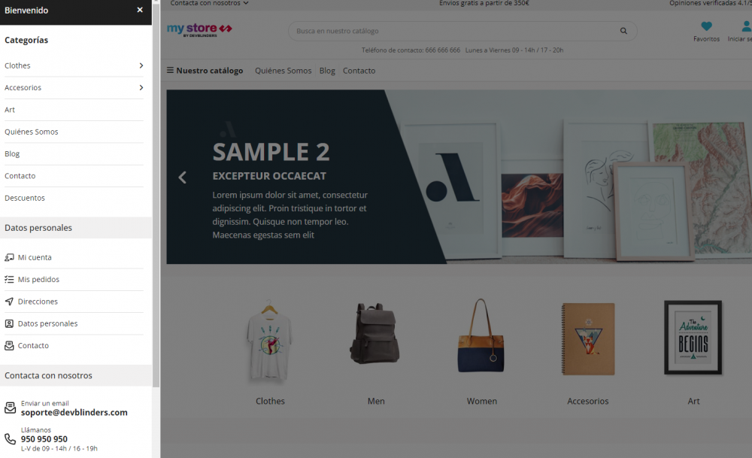Click the sidebar vertical scrollbar
Image resolution: width=752 pixels, height=458 pixels.
(156, 193)
